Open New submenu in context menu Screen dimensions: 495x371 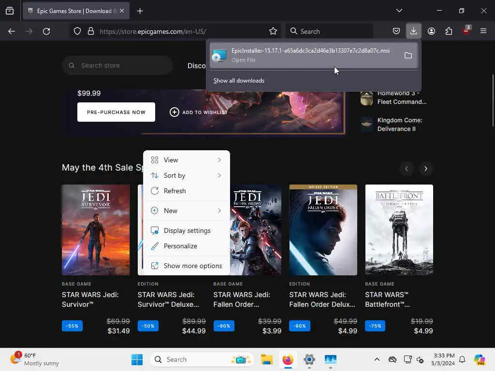click(x=186, y=211)
